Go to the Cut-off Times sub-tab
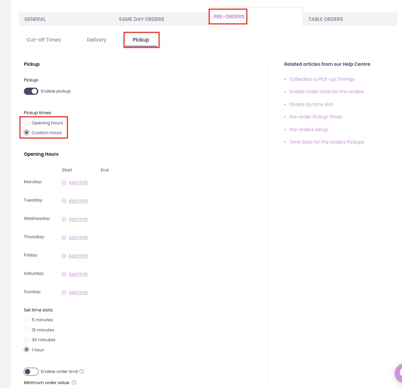Image resolution: width=402 pixels, height=388 pixels. pyautogui.click(x=43, y=40)
